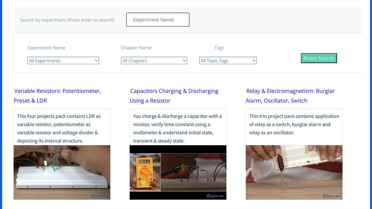Screen dimensions: 372x209
Task: Click the Experiment Name search input box
Action: click(158, 20)
